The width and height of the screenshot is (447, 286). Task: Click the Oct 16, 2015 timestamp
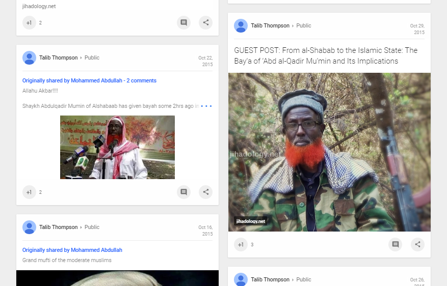click(x=205, y=231)
